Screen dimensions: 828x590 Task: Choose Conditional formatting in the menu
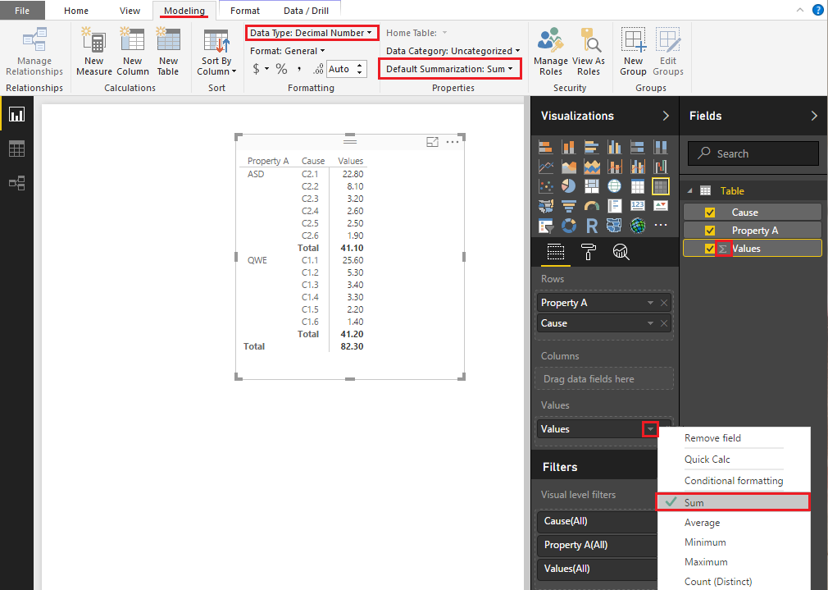(x=734, y=481)
